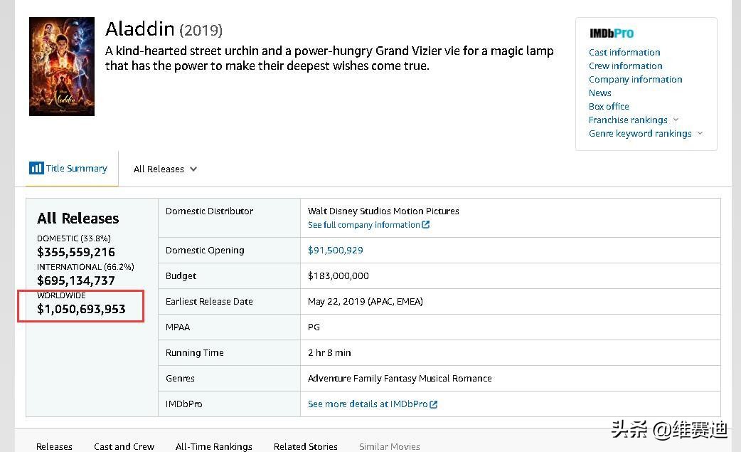Switch to All-Time Rankings tab
The width and height of the screenshot is (741, 452).
click(213, 446)
